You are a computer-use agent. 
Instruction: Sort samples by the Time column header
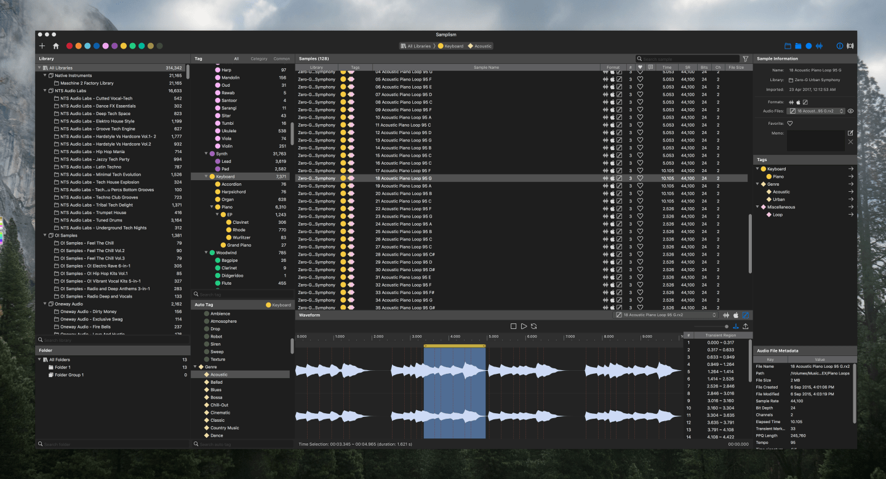(667, 67)
